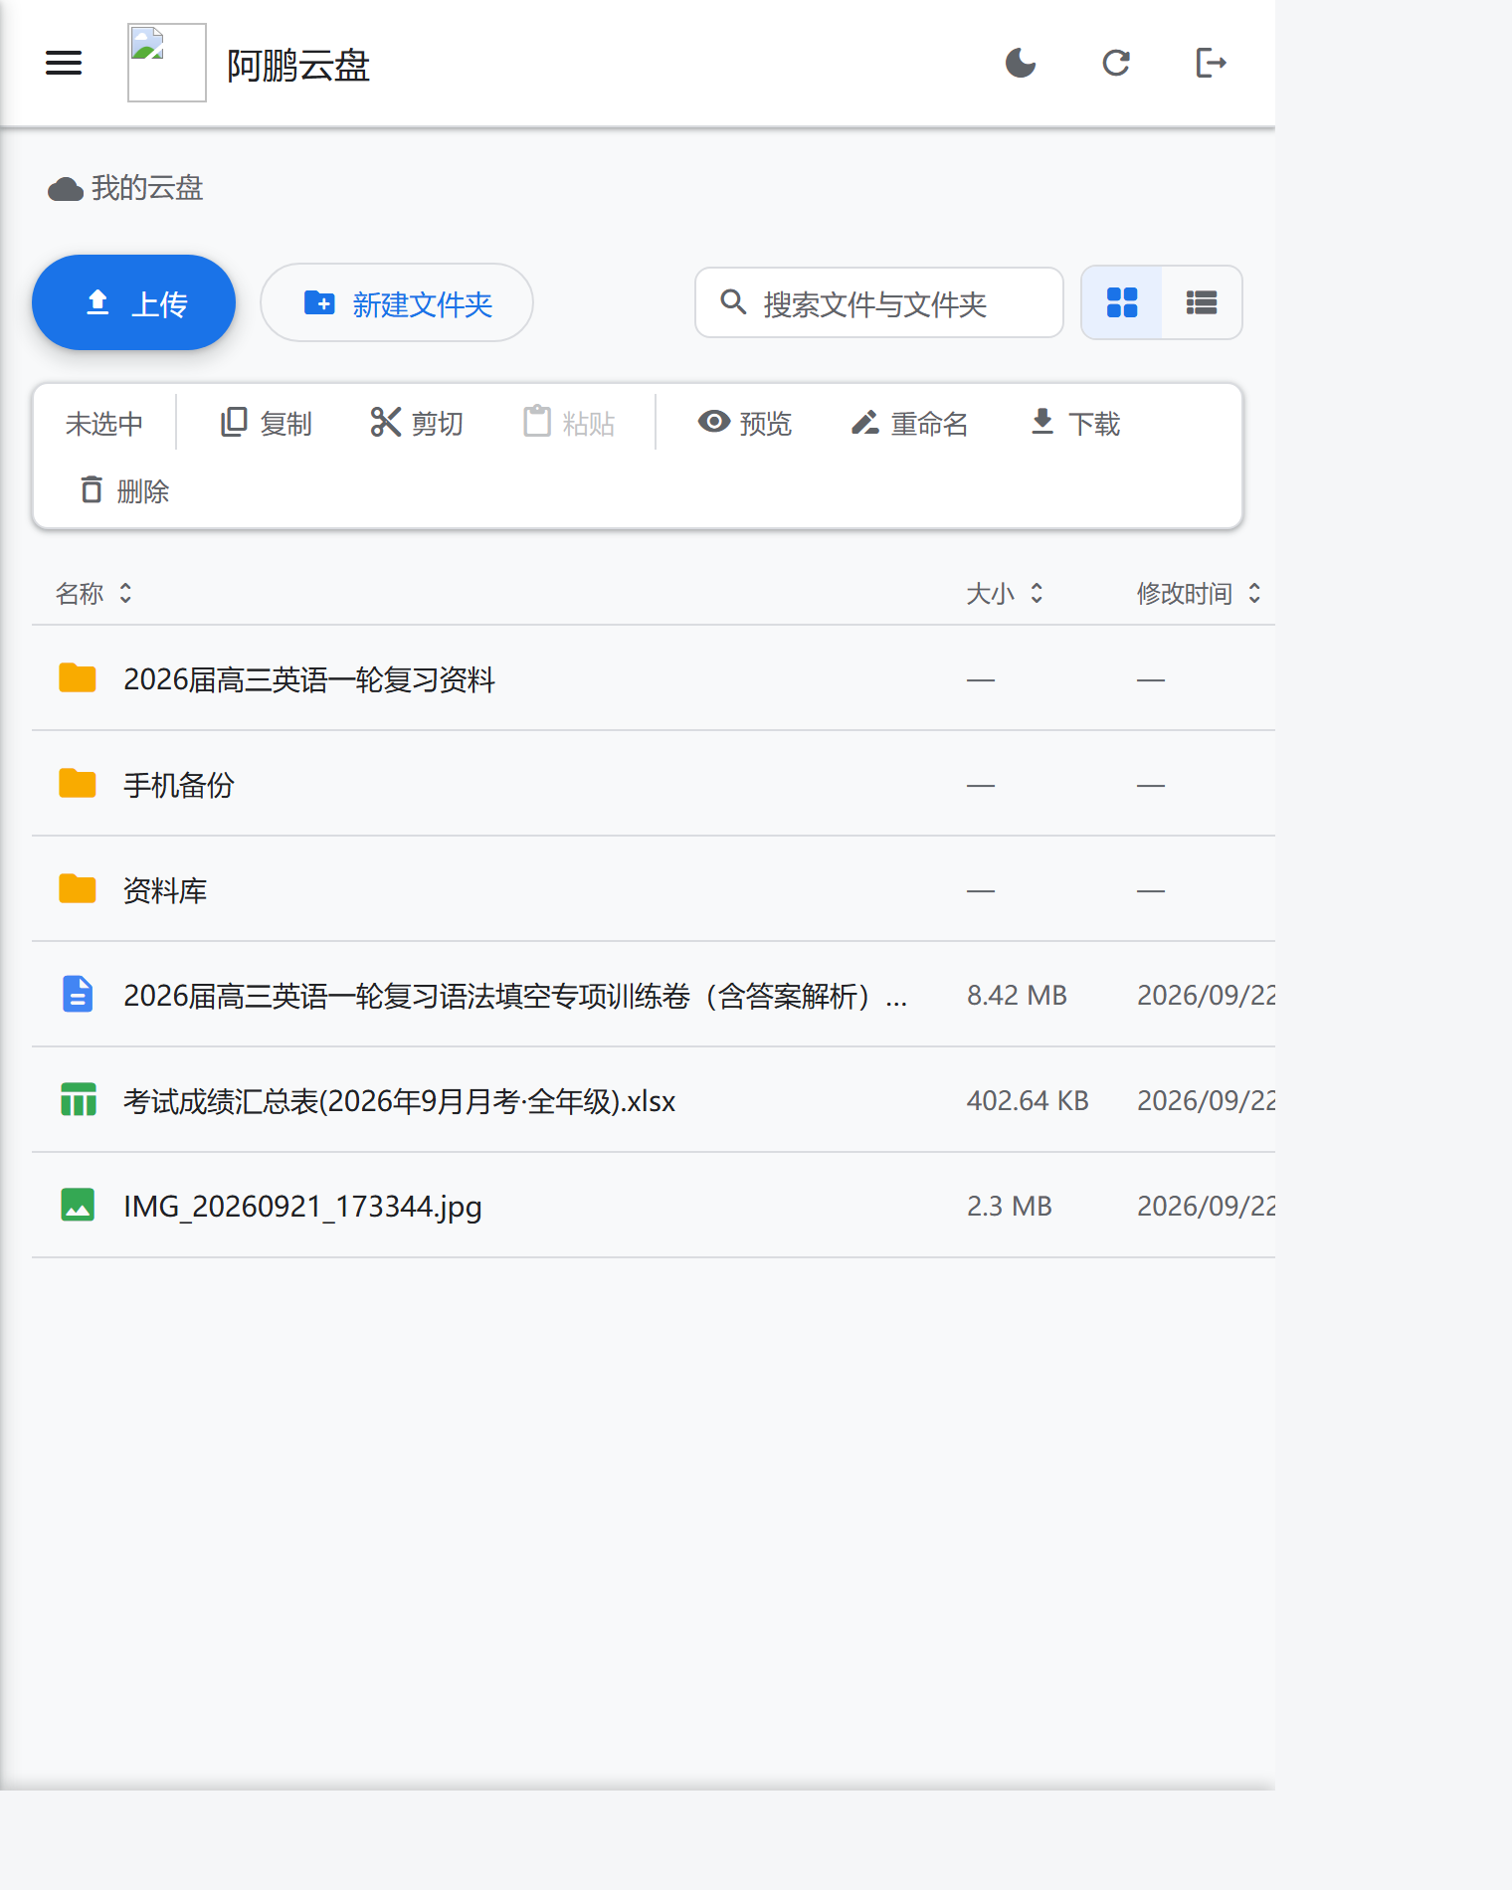Click the 预览 preview toolbar button

745,423
